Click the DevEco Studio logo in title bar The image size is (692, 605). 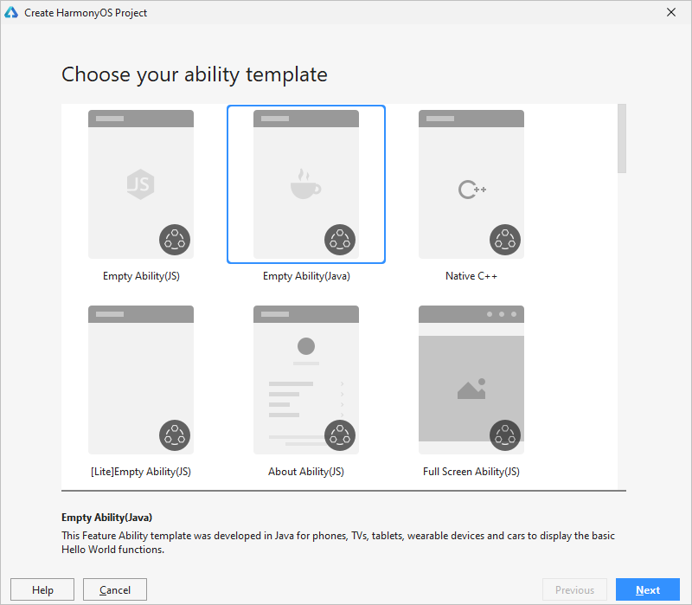click(x=11, y=12)
